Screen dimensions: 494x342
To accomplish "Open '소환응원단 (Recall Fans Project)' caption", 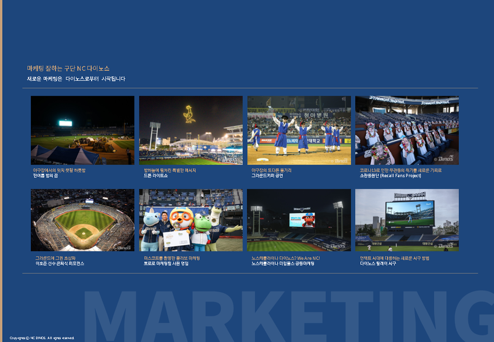I will tap(390, 176).
